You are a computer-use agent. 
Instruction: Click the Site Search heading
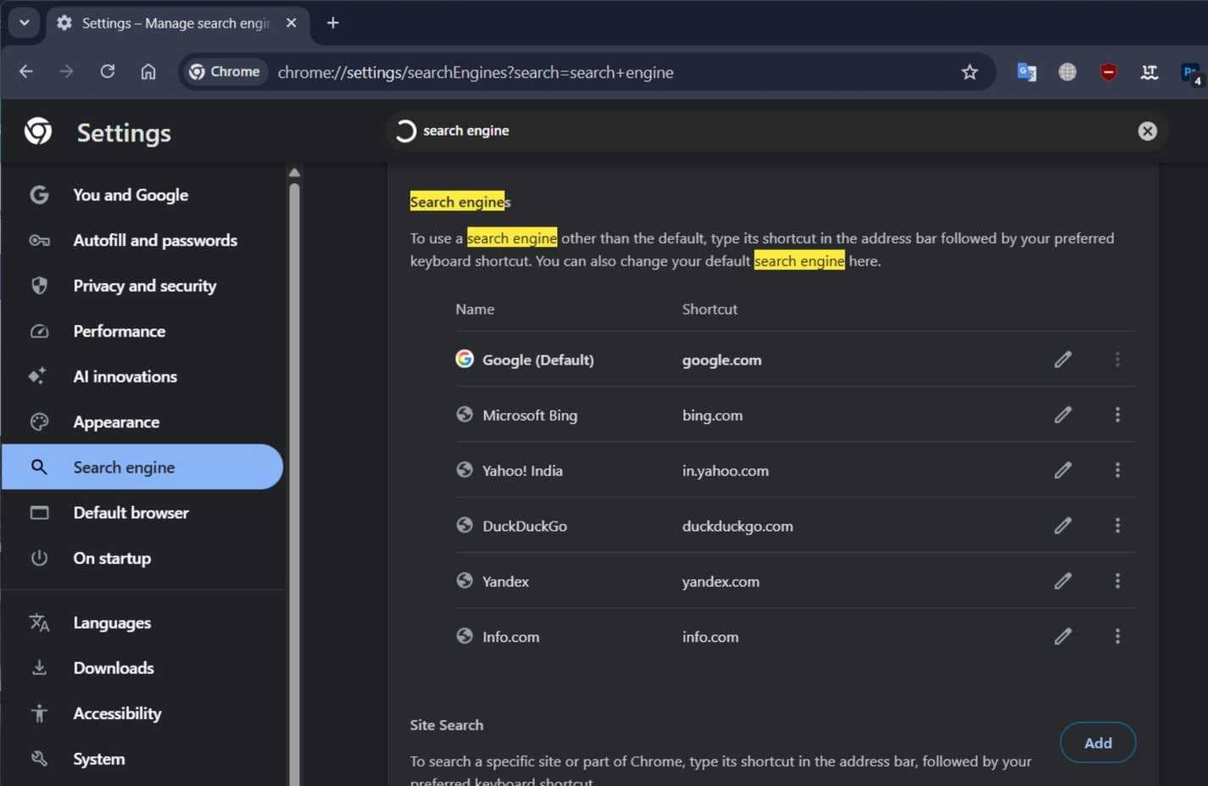coord(447,725)
